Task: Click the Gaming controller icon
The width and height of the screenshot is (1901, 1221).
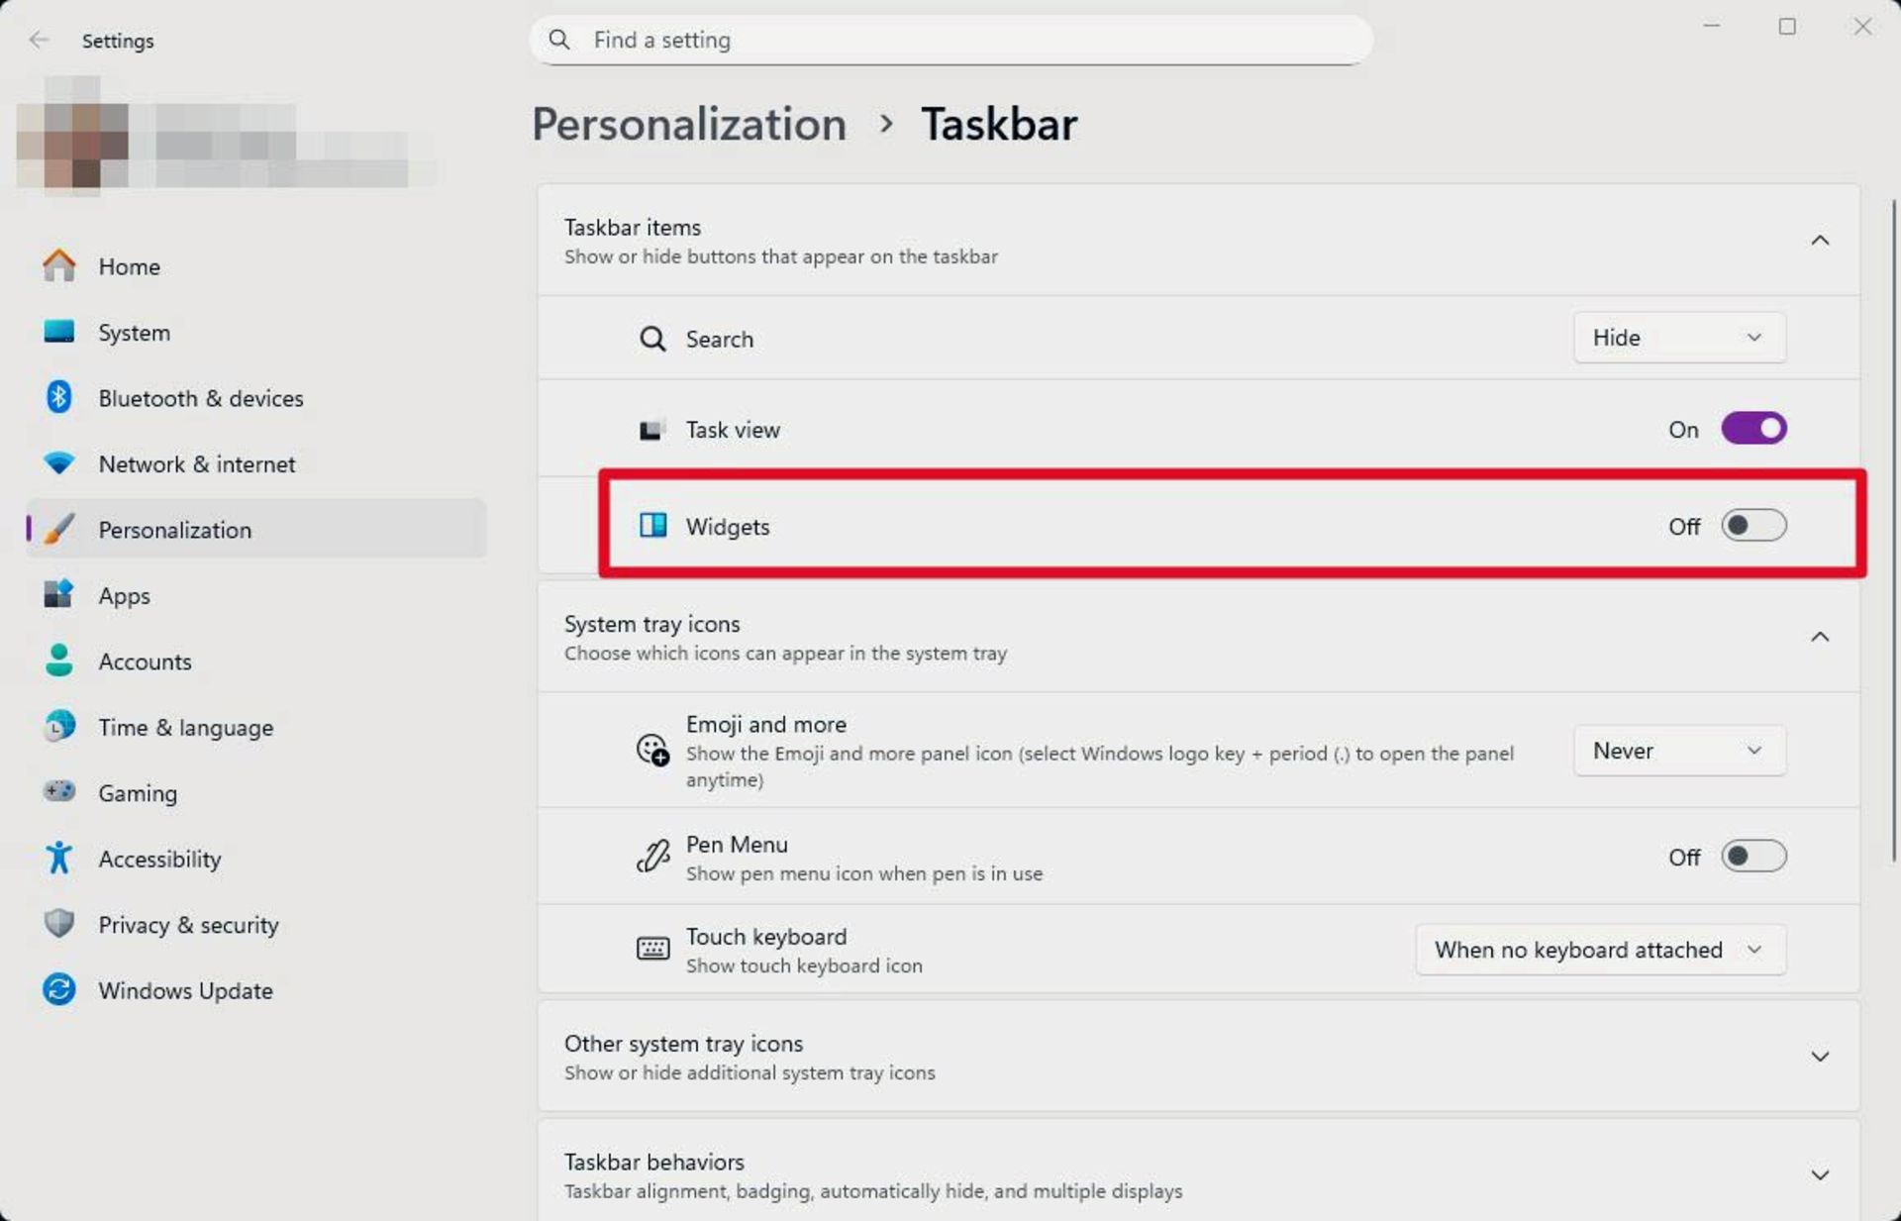Action: (59, 792)
